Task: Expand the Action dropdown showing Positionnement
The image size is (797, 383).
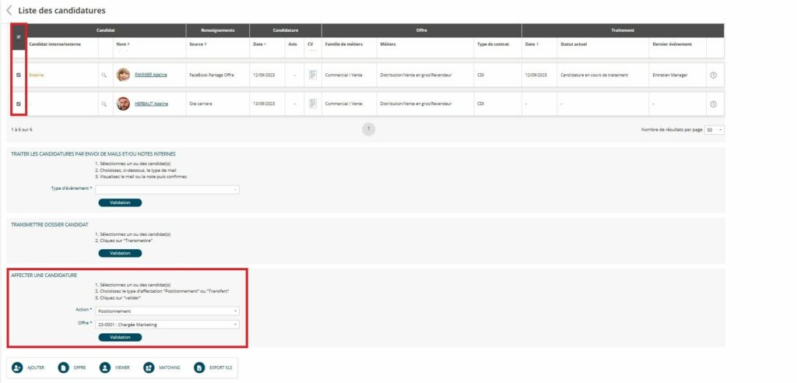Action: 167,311
